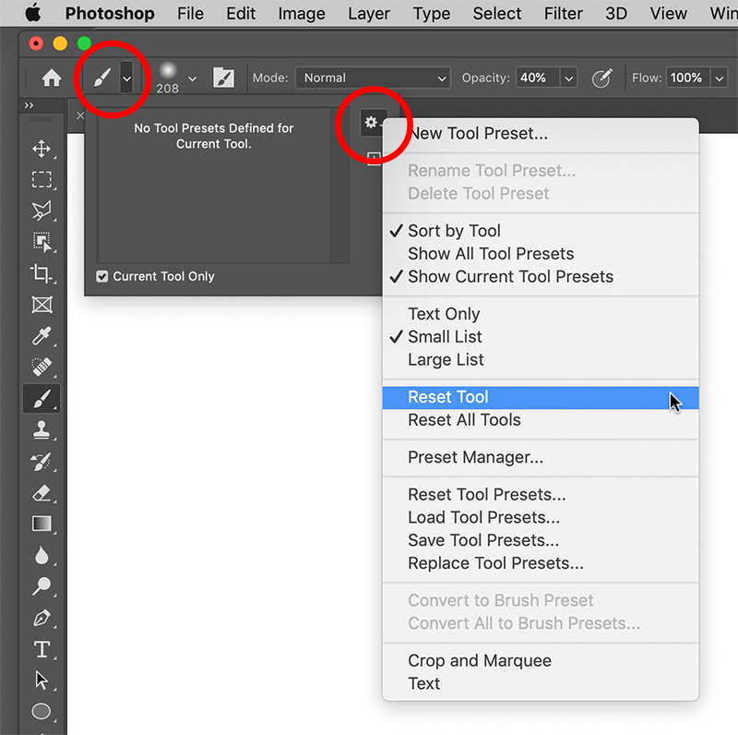
Task: Switch to the Eraser tool
Action: 42,493
